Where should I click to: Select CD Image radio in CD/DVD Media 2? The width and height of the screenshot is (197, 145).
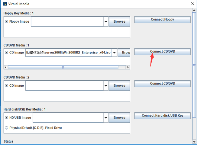(7, 85)
